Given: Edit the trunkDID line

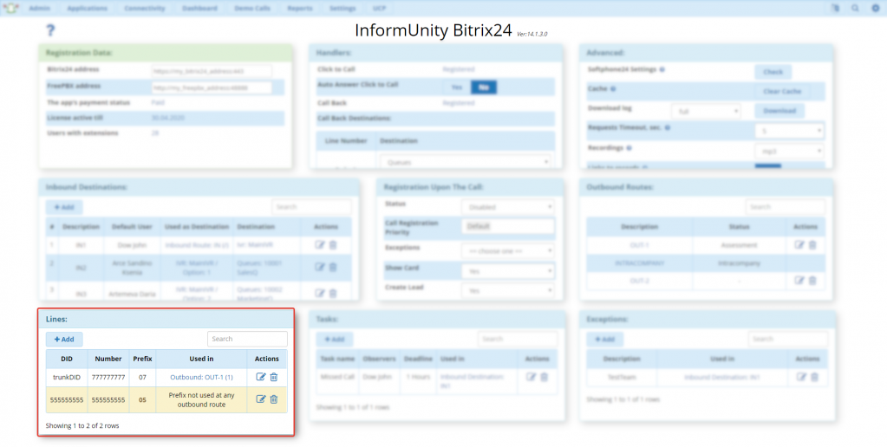Looking at the screenshot, I should pyautogui.click(x=261, y=377).
